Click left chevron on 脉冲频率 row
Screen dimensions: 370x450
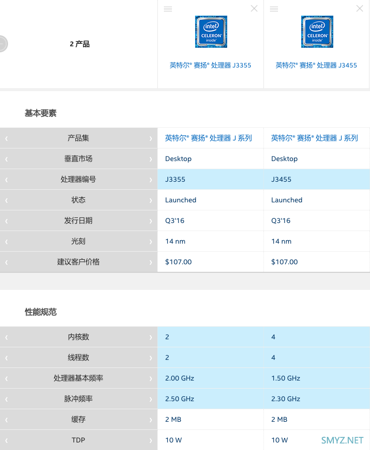pos(7,400)
